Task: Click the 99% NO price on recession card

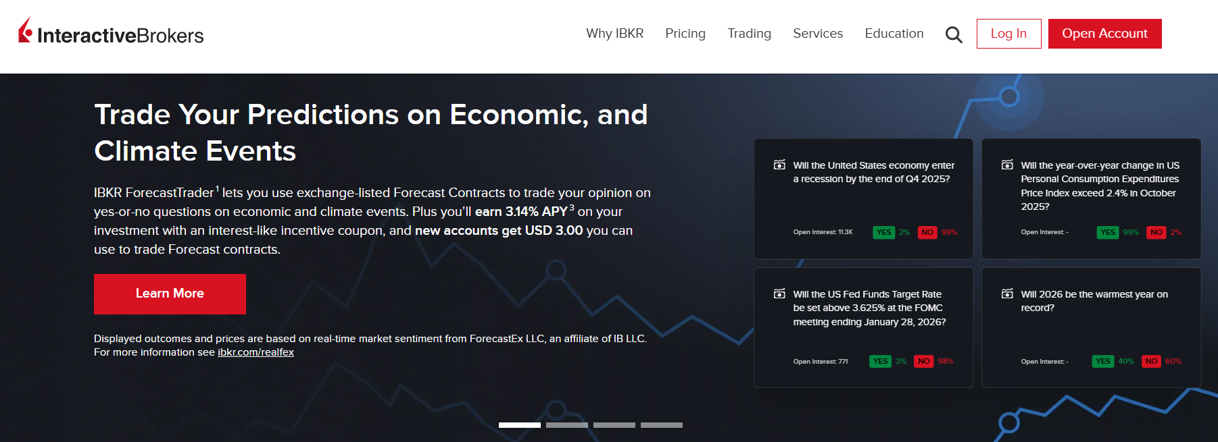Action: coord(949,232)
